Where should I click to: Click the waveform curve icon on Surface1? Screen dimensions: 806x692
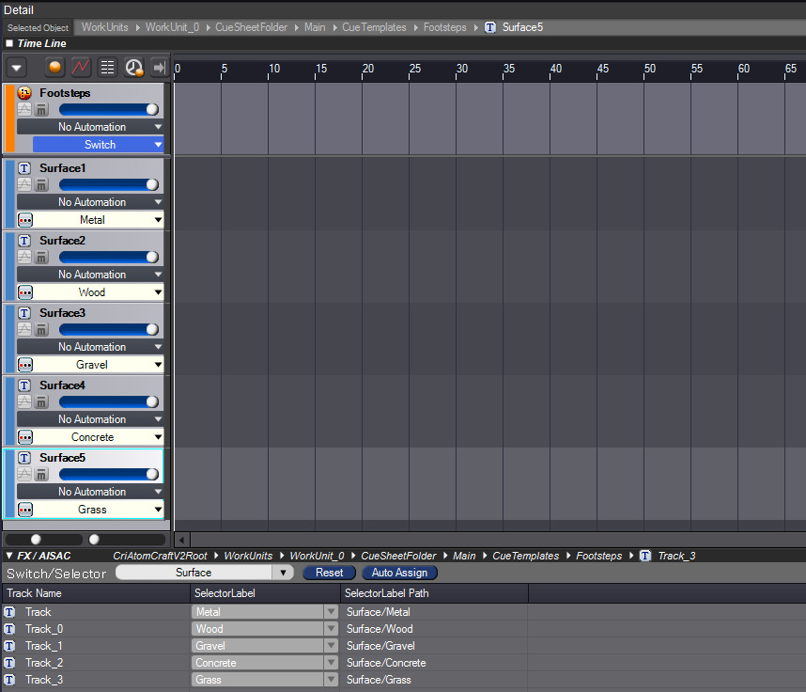[x=24, y=184]
